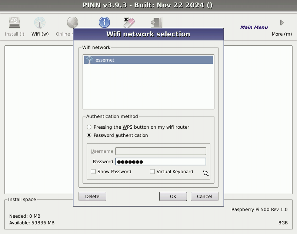Click the blue info icon in the toolbar
This screenshot has width=297, height=234.
(x=104, y=22)
